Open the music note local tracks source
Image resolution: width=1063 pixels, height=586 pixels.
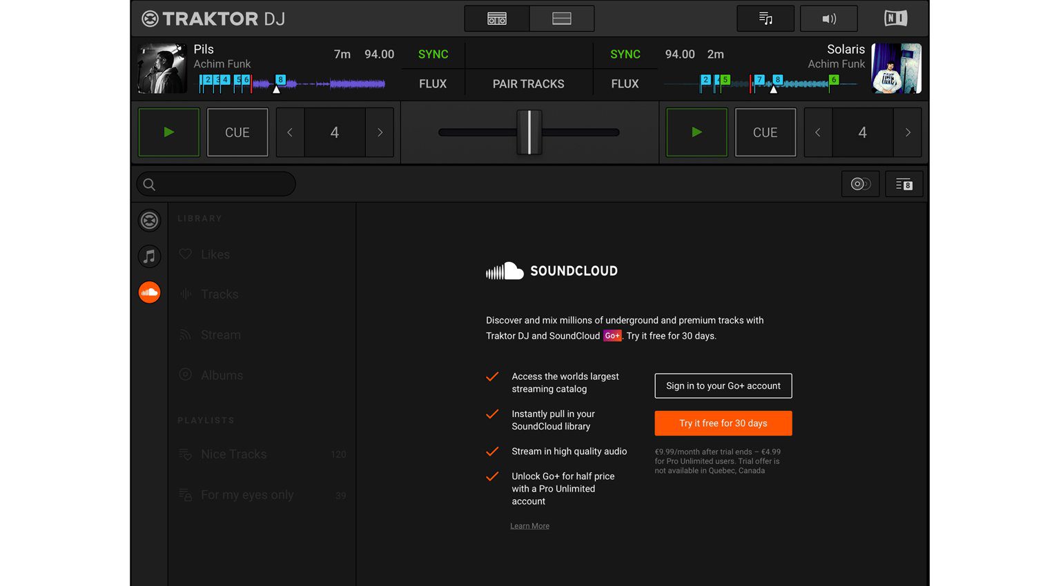pyautogui.click(x=149, y=256)
